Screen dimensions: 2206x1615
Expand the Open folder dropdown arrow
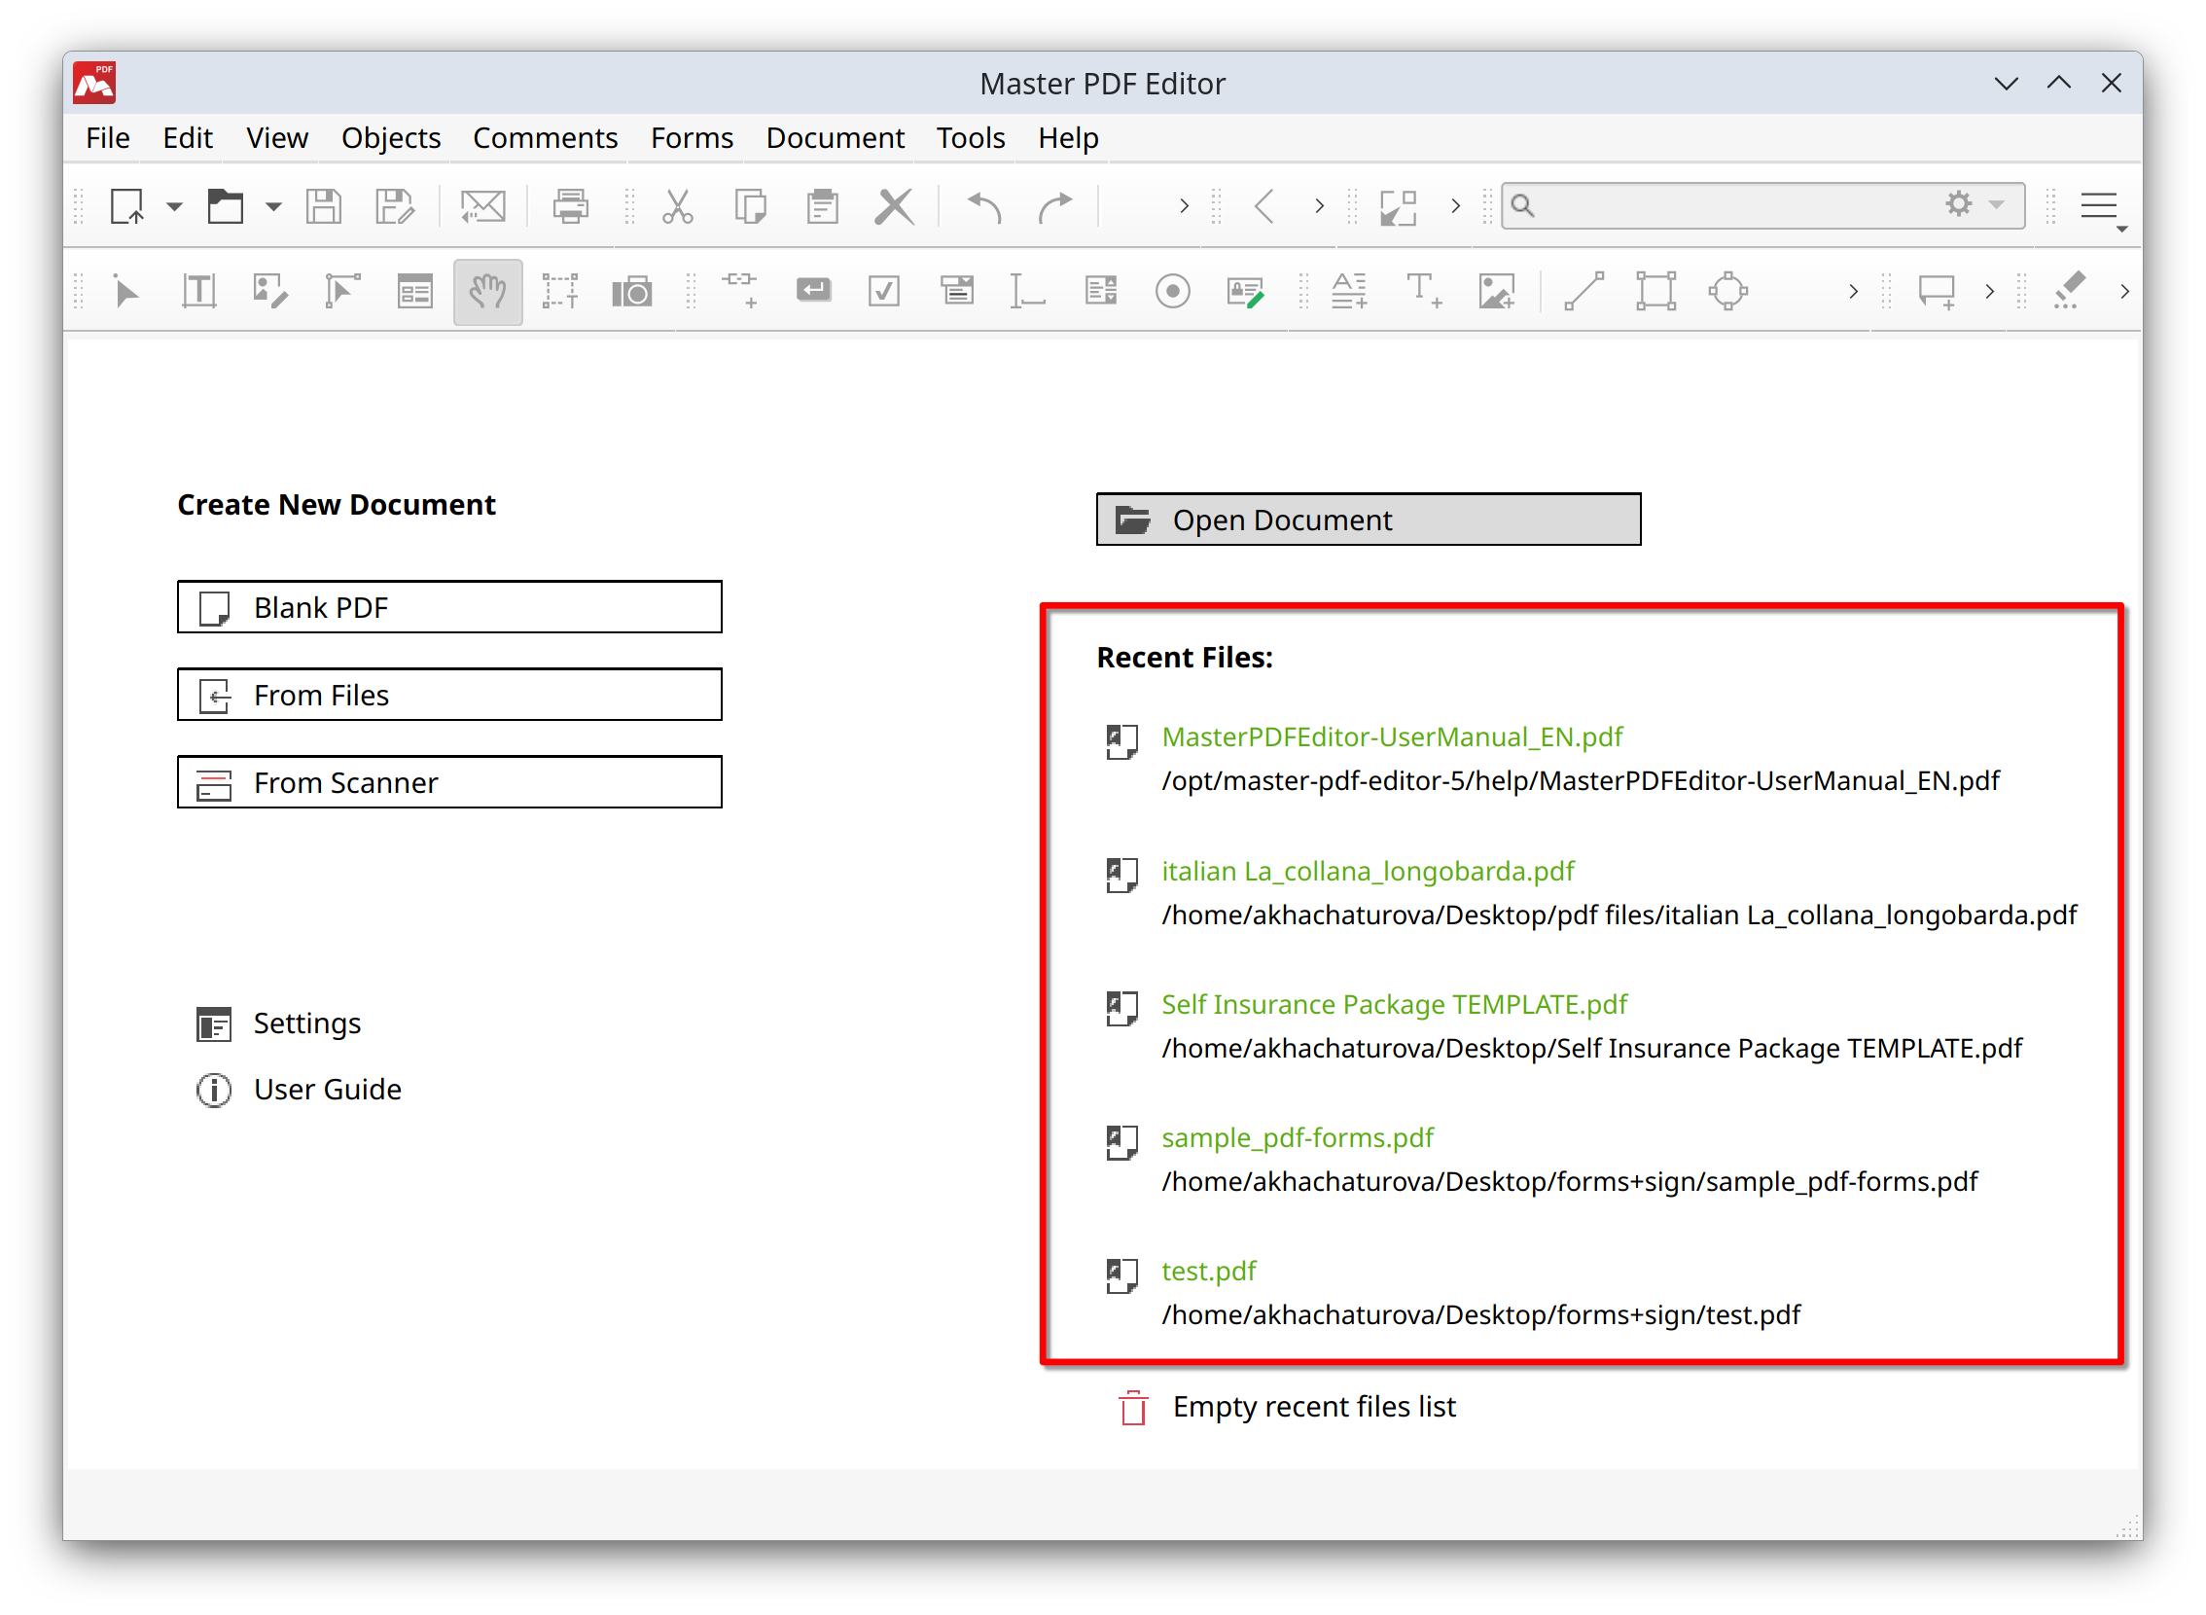pos(273,206)
